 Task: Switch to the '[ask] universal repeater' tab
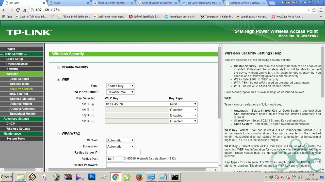tap(113, 3)
